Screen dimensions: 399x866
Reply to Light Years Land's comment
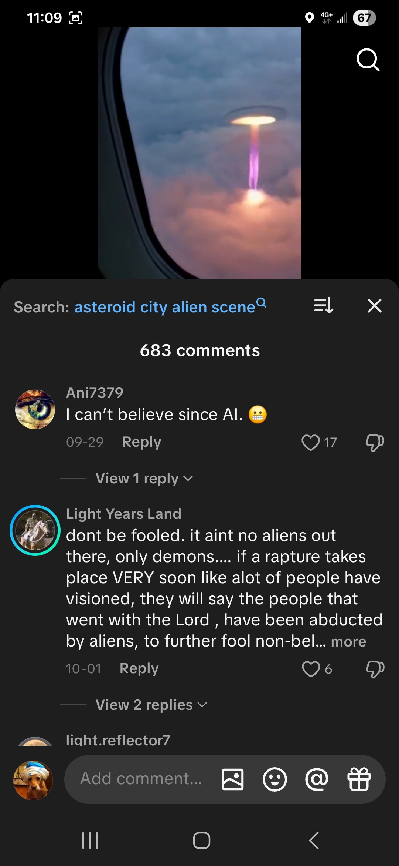pos(139,669)
